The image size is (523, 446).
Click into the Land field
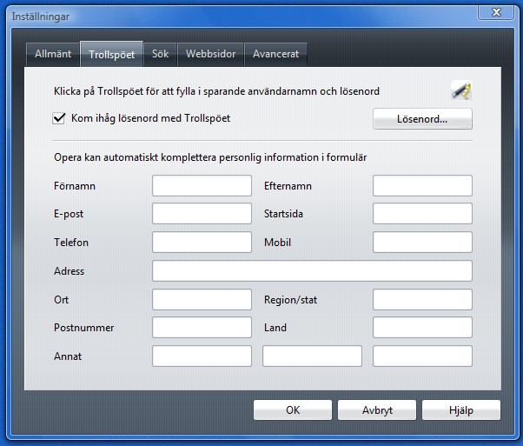(422, 328)
